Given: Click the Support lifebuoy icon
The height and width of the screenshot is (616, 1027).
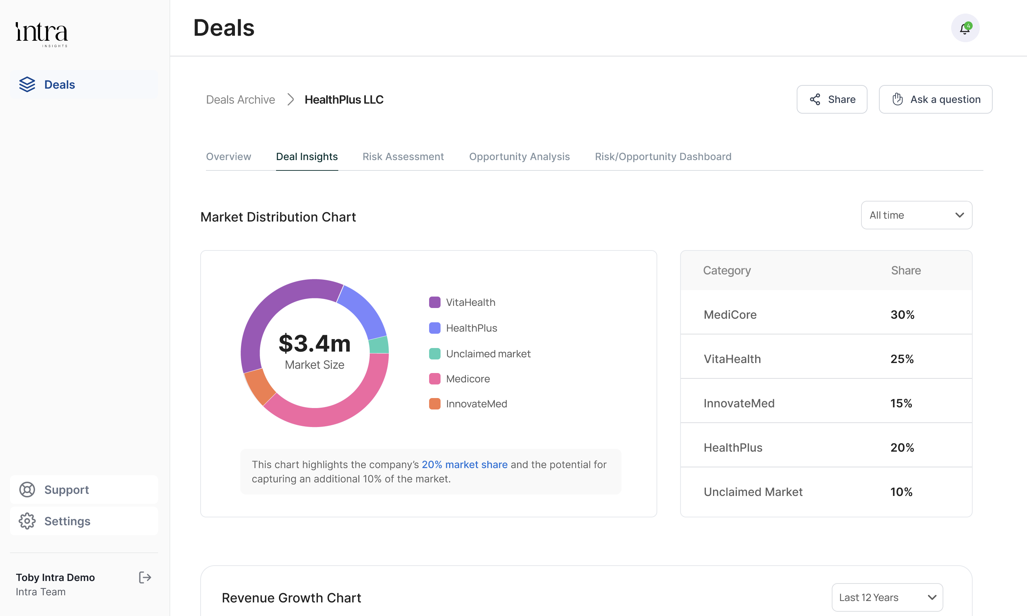Looking at the screenshot, I should [x=28, y=490].
